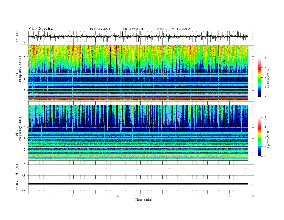This screenshot has height=220, width=284.
Task: Click the log(PSD) label beside the ch.2 color bar
Action: pos(268,138)
